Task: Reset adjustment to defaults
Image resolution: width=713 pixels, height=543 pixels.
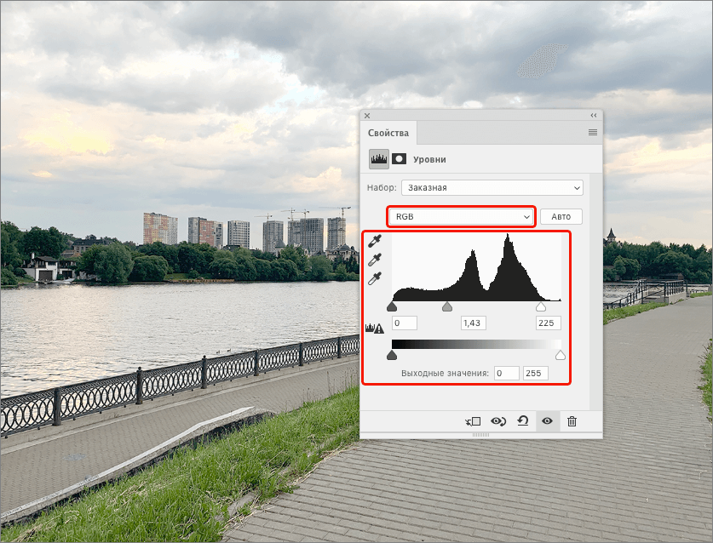Action: click(523, 420)
